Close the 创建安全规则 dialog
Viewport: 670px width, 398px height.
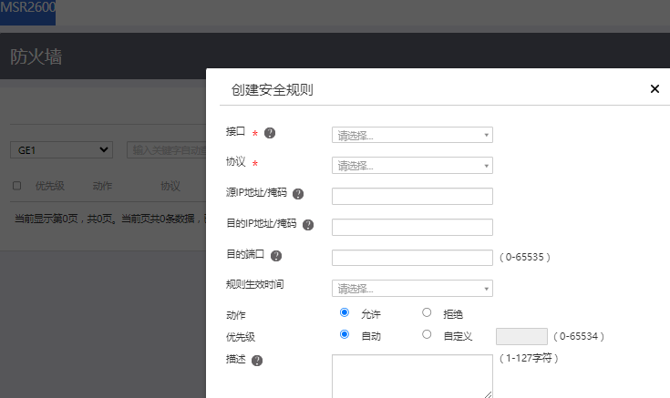(x=655, y=89)
